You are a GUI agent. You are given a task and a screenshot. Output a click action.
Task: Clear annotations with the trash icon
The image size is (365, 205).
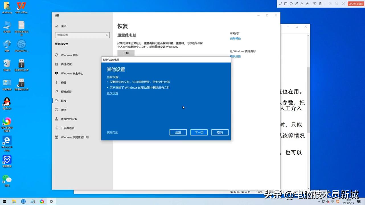click(320, 4)
